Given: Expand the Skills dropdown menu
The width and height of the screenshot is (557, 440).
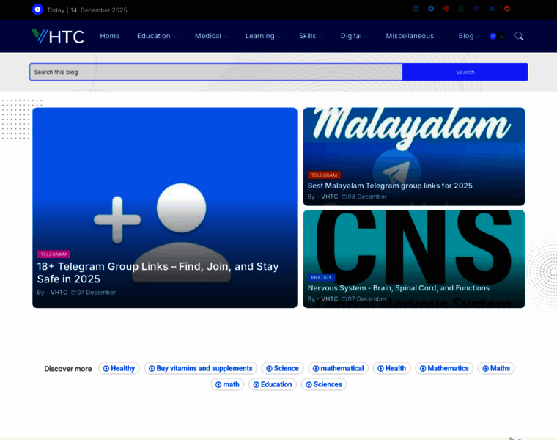Looking at the screenshot, I should [311, 36].
